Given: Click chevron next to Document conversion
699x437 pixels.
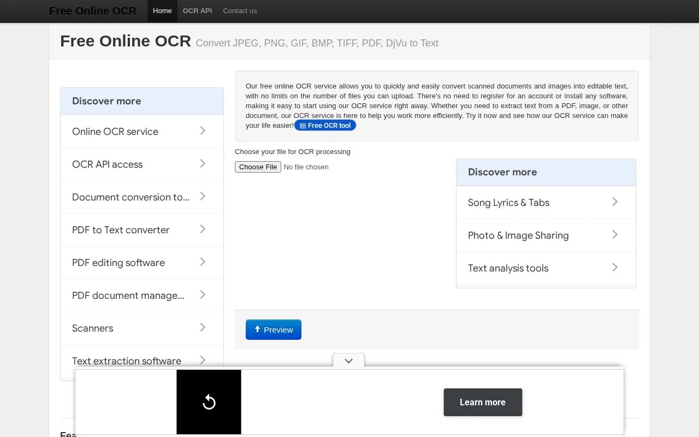Looking at the screenshot, I should pyautogui.click(x=203, y=197).
